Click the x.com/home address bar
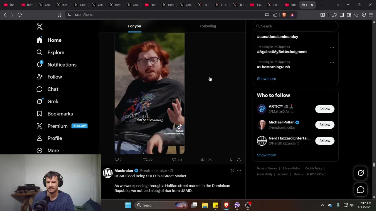Image resolution: width=376 pixels, height=211 pixels. pos(164,15)
